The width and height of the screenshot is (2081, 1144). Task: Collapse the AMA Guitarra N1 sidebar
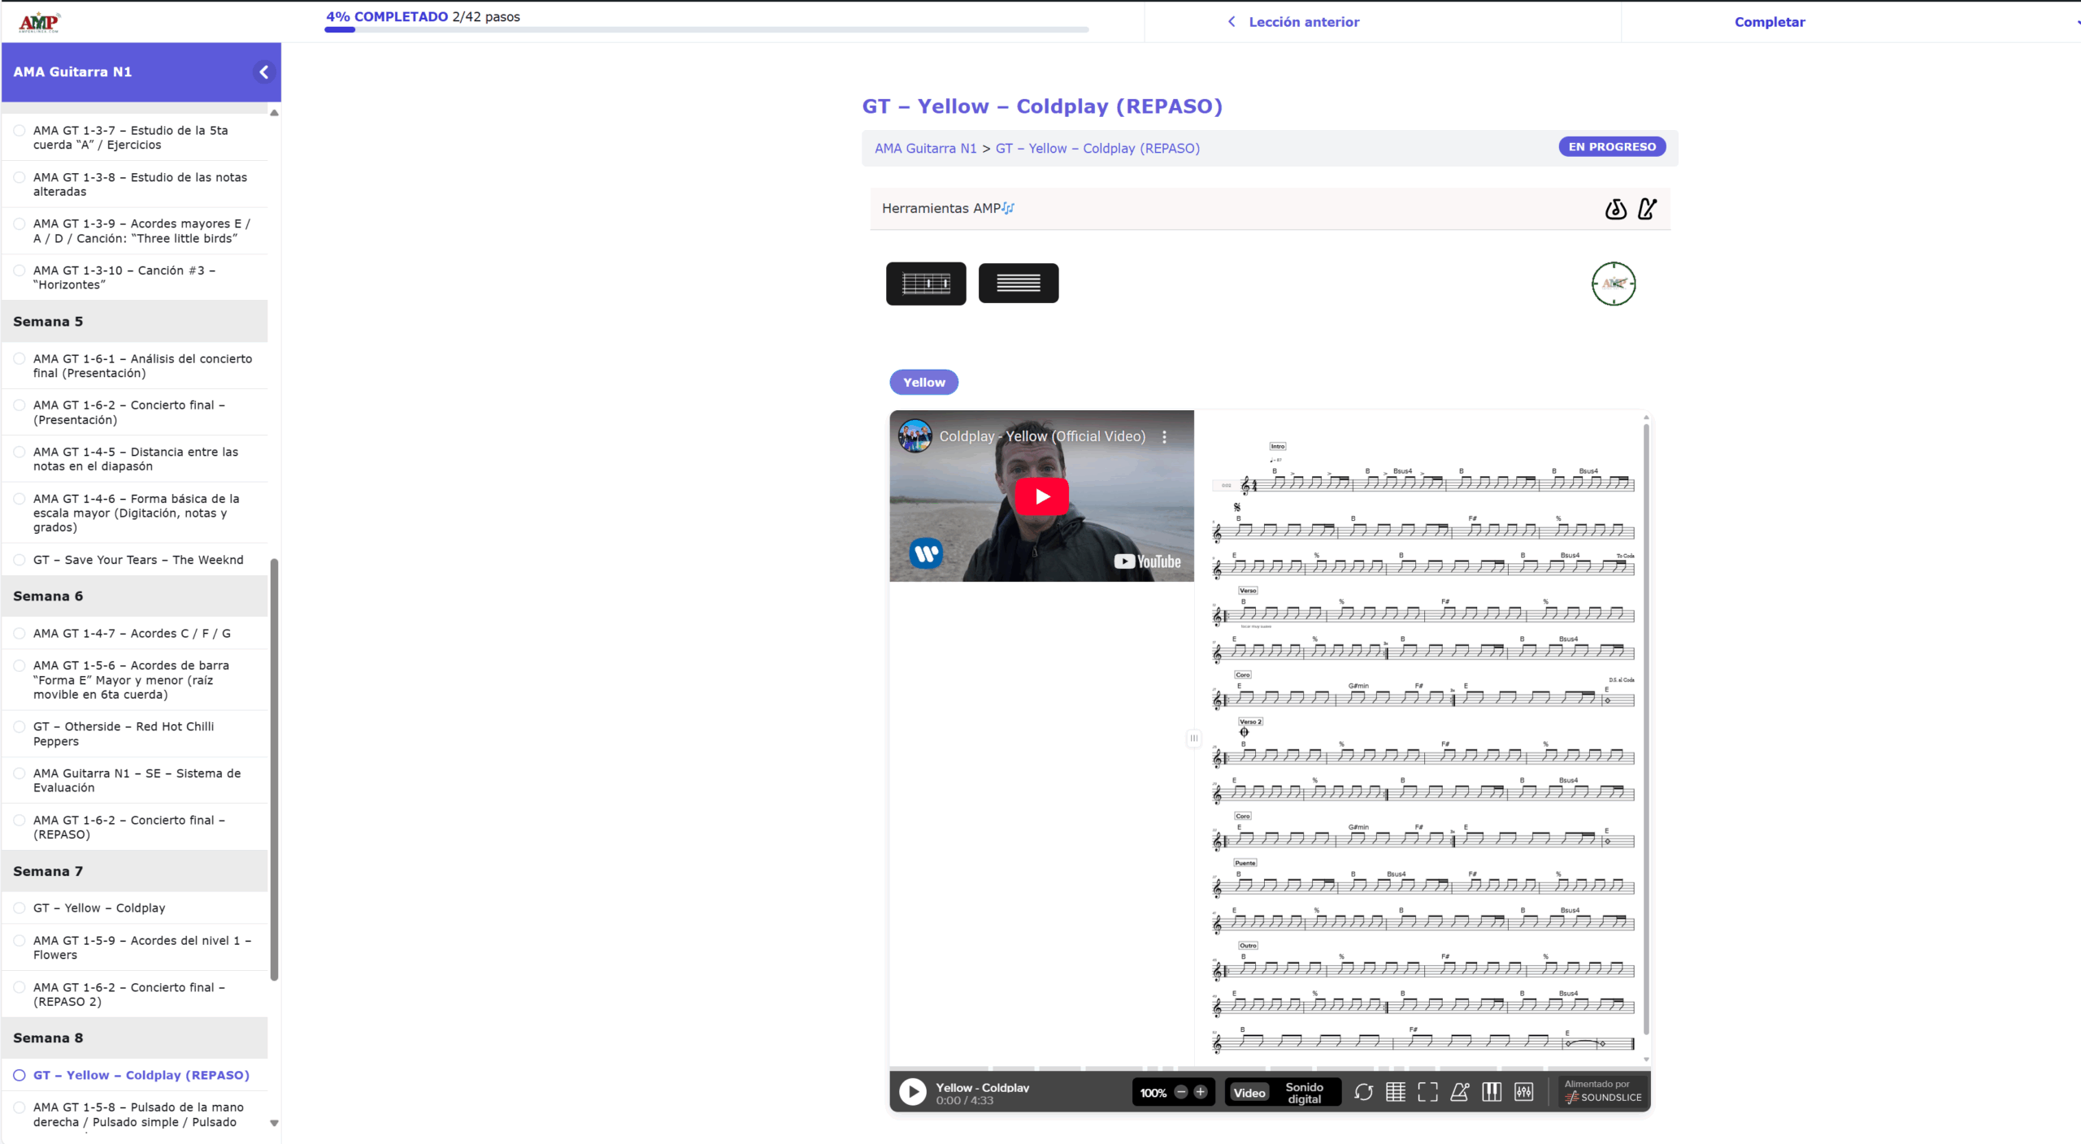[263, 71]
